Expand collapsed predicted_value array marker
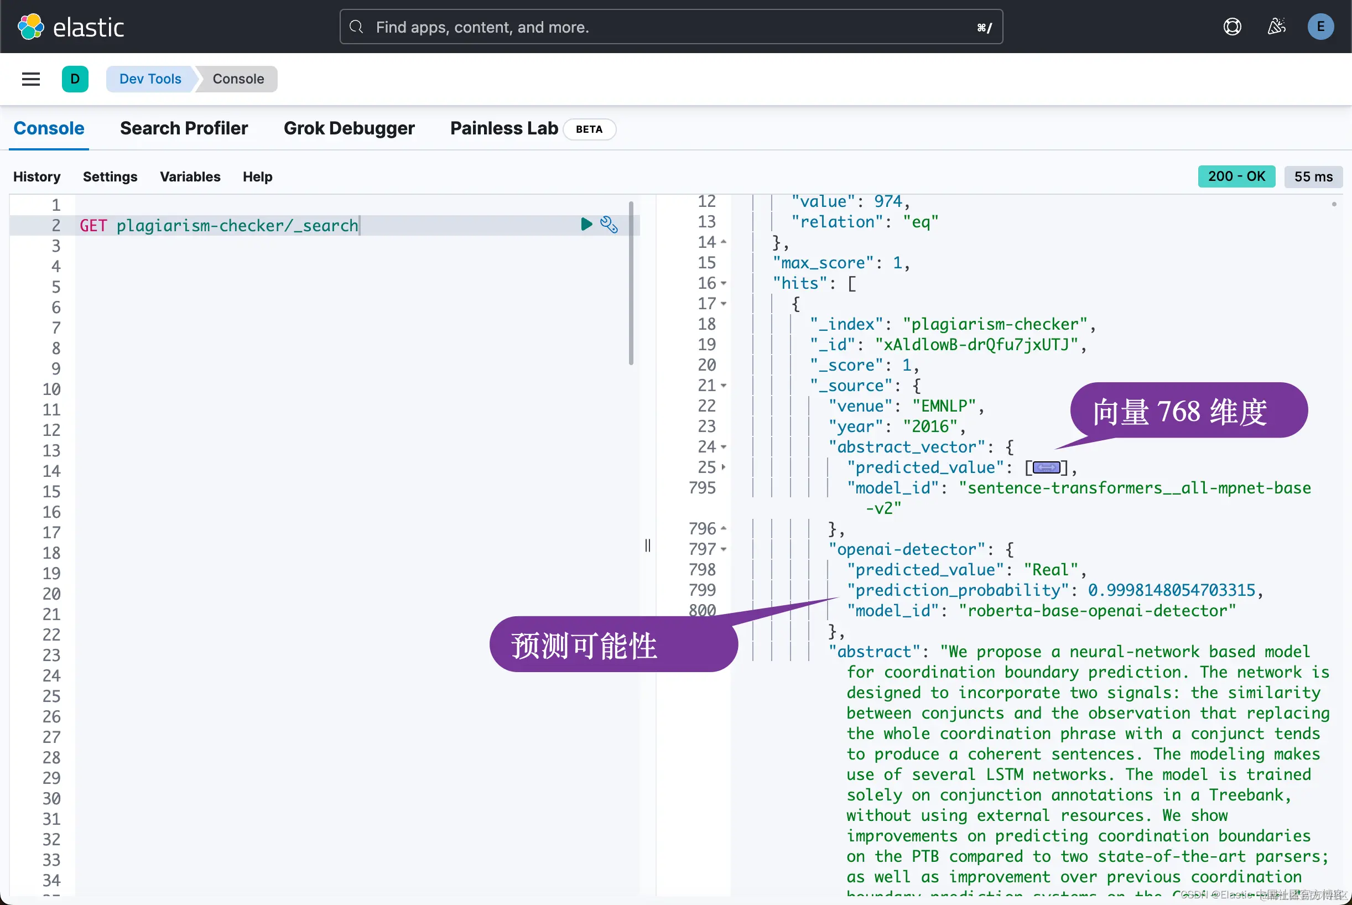This screenshot has height=905, width=1352. [x=1046, y=467]
